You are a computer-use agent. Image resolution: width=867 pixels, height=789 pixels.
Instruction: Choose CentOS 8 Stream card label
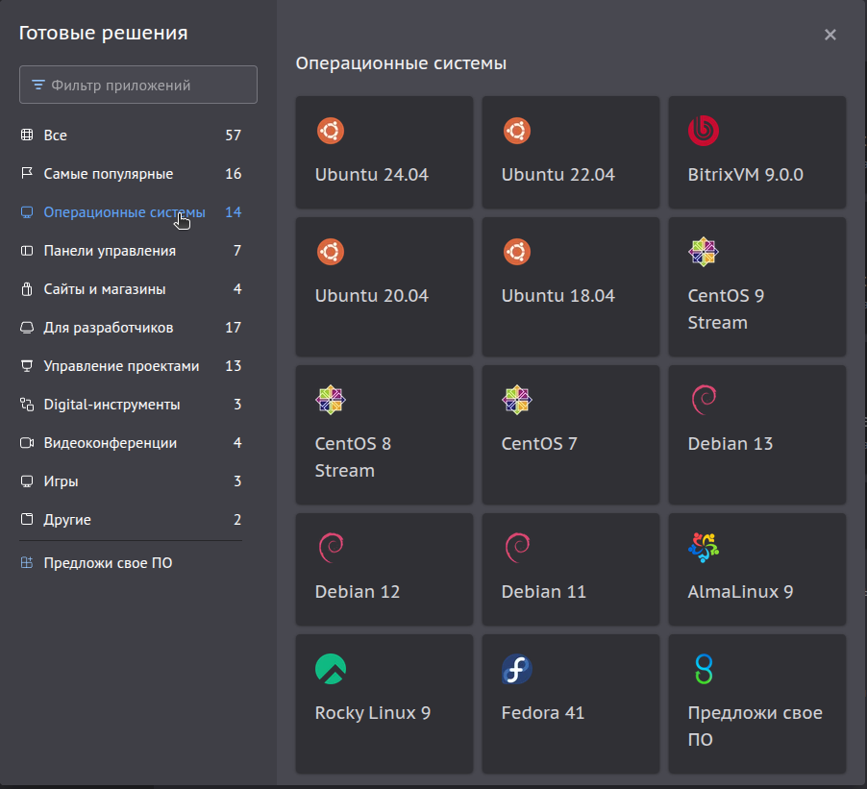(x=354, y=457)
